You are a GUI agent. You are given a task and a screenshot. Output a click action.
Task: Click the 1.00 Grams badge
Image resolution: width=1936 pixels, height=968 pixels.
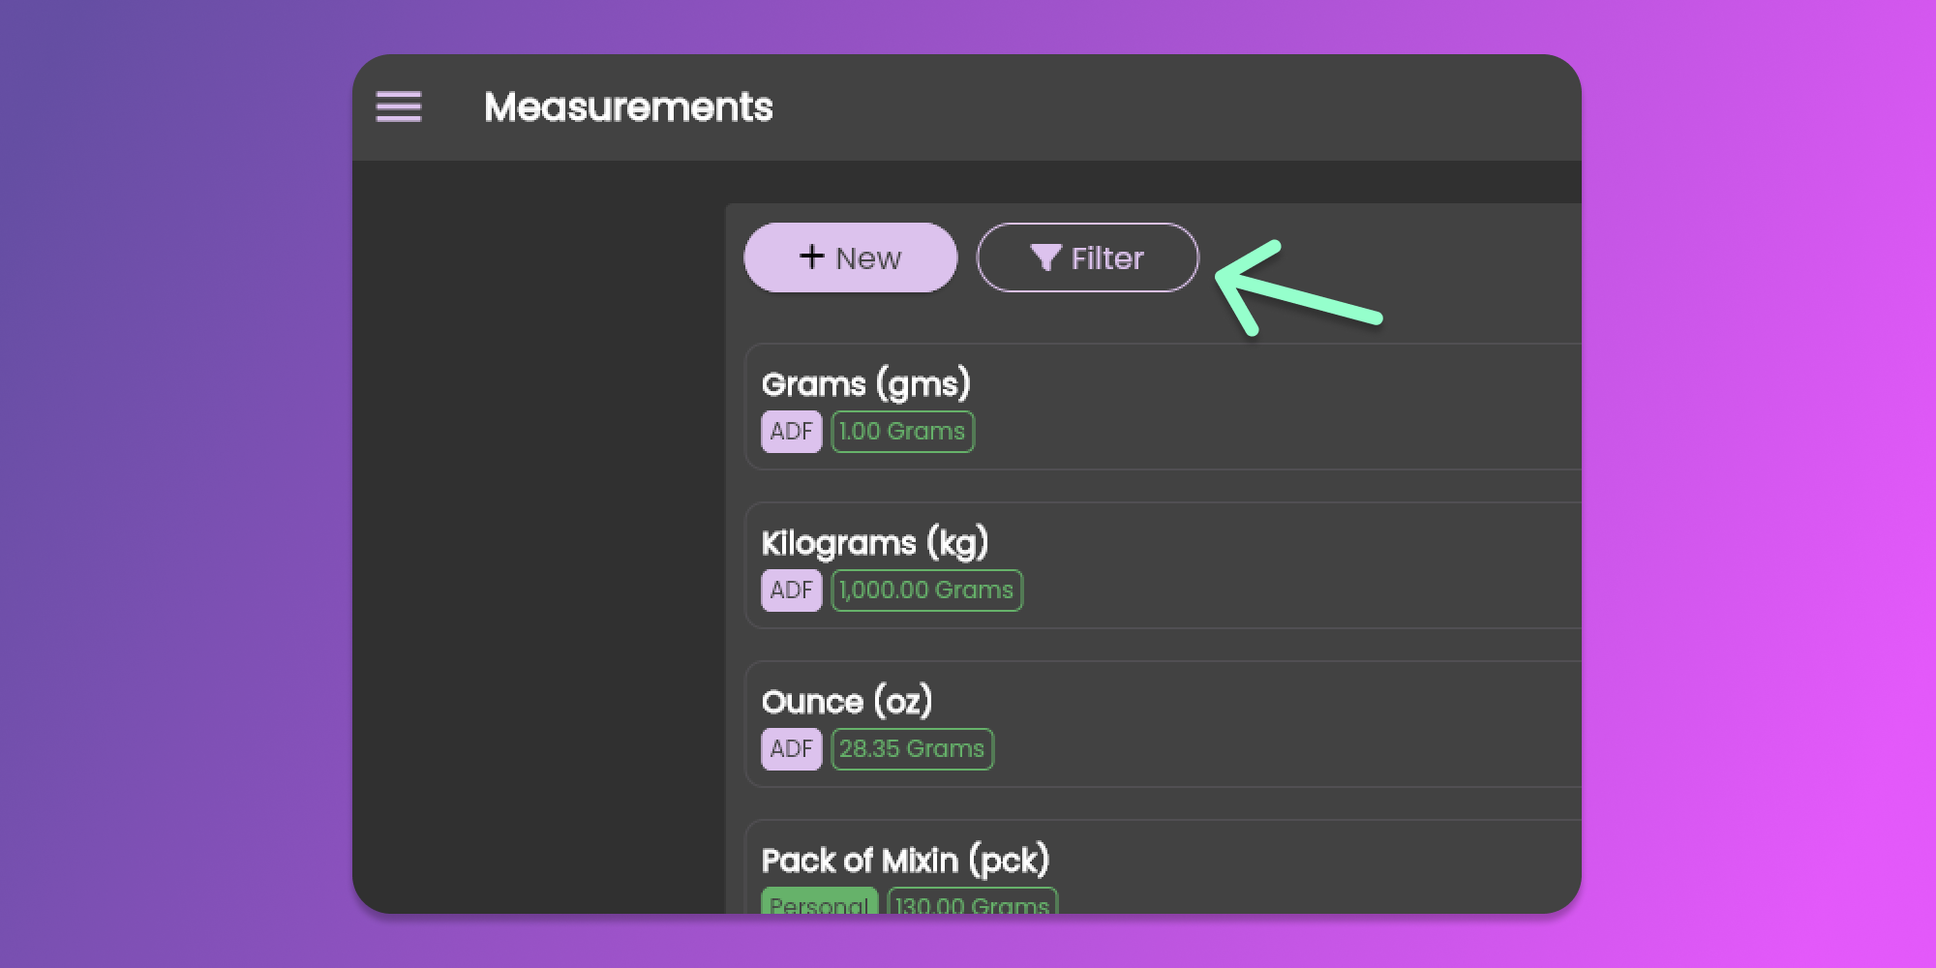(902, 432)
